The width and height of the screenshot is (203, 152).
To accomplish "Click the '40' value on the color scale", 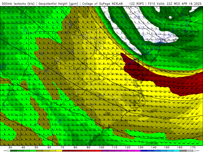I will click(23, 147).
